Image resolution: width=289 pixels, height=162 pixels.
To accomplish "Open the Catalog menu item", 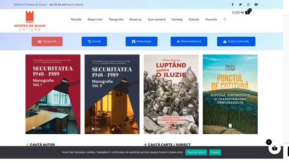I will 177,19.
